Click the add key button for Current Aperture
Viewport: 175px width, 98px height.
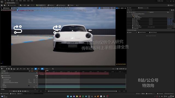(x=34, y=79)
